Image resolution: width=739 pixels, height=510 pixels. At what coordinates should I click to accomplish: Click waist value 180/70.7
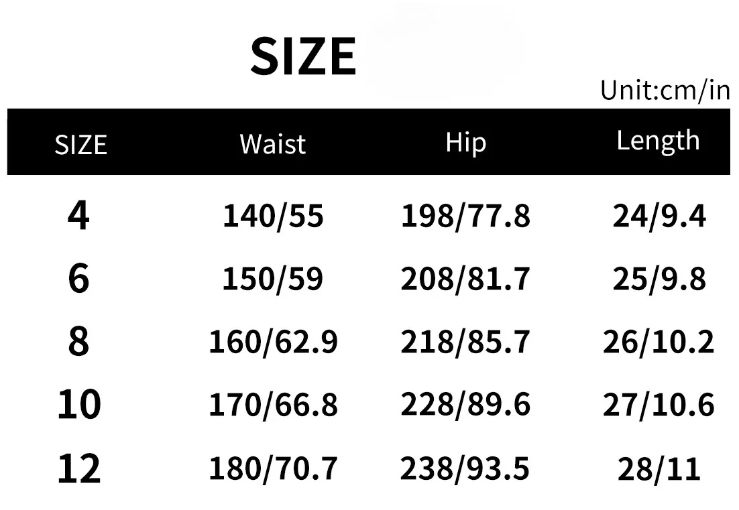click(x=273, y=468)
